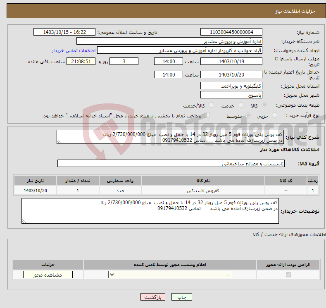Click the عدد unit cell
This screenshot has height=308, width=326.
point(120,191)
